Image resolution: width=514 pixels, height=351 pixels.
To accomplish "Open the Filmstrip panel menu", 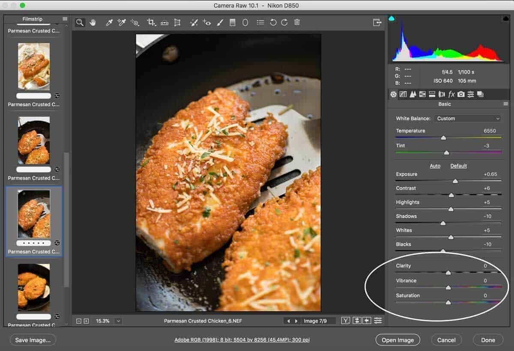I will click(65, 19).
